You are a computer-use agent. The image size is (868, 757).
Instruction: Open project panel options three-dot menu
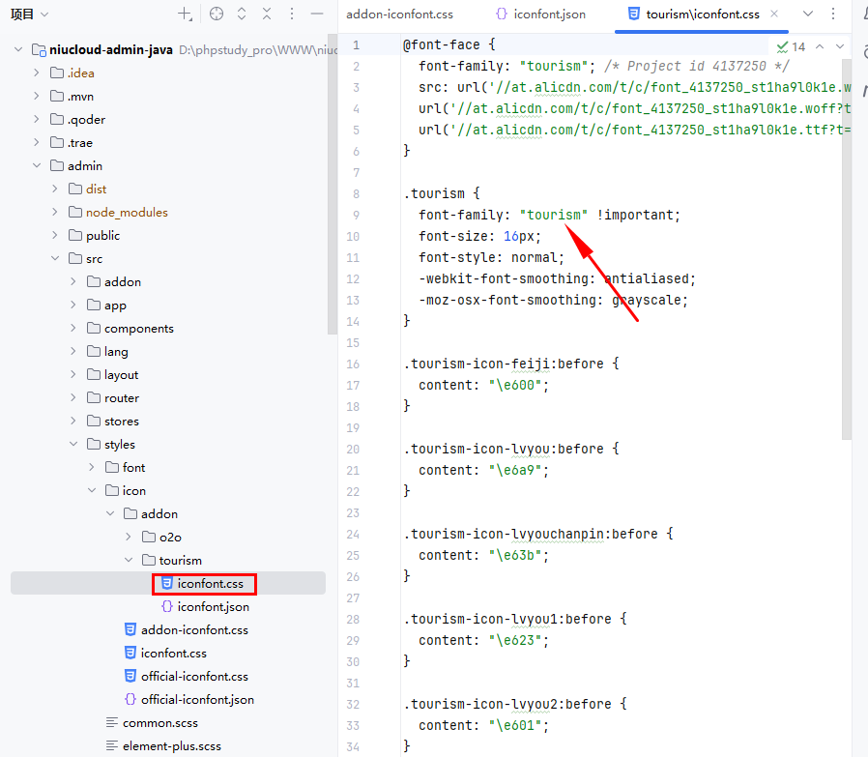point(292,14)
